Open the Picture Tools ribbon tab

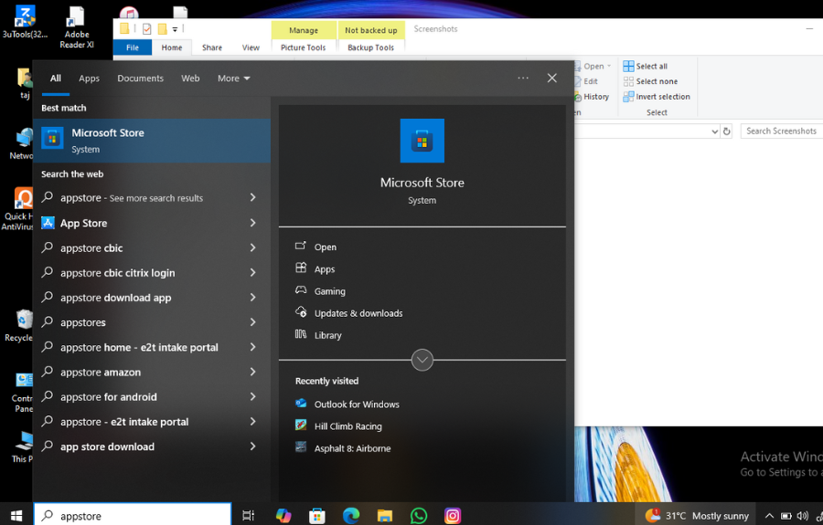(303, 47)
